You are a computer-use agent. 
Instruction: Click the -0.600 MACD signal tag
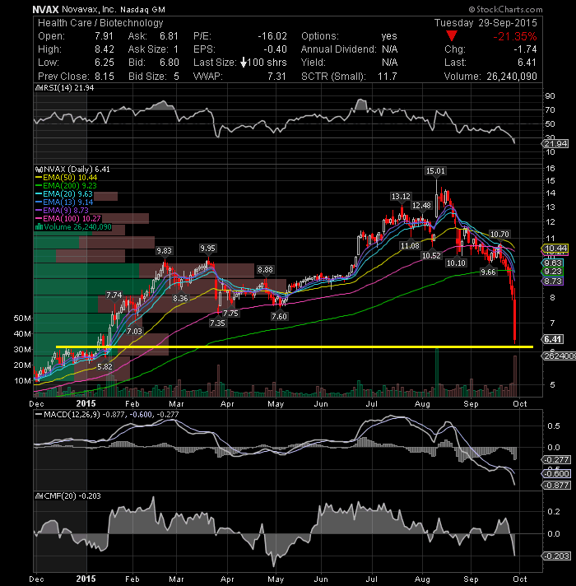(556, 474)
